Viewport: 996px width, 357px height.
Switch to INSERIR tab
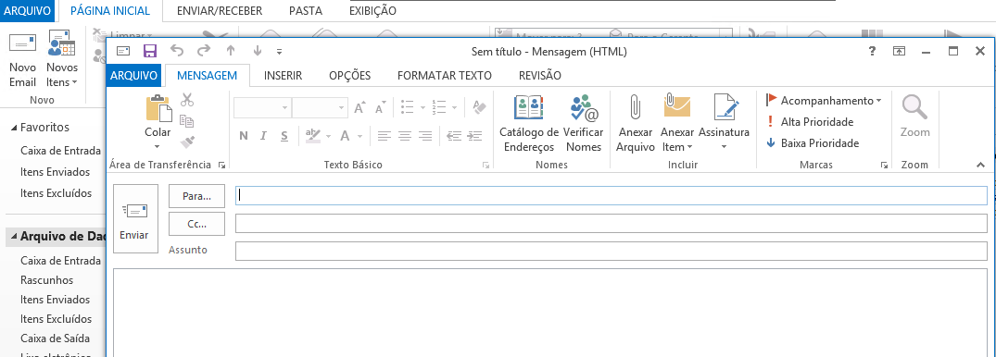point(283,76)
